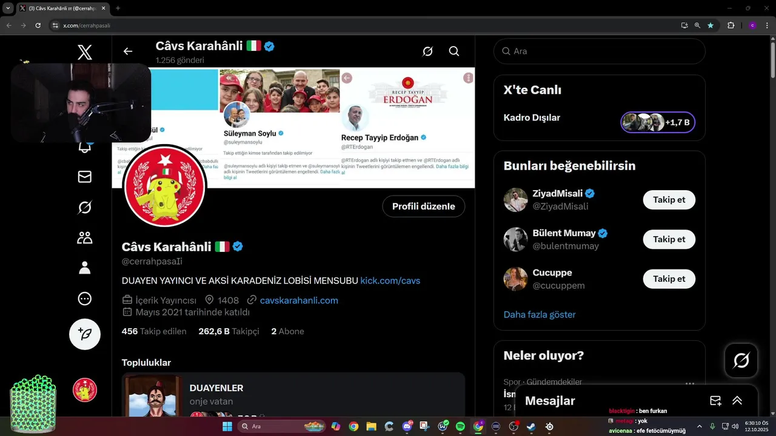Open cavskarahanli.com website link
The width and height of the screenshot is (776, 436).
[299, 300]
